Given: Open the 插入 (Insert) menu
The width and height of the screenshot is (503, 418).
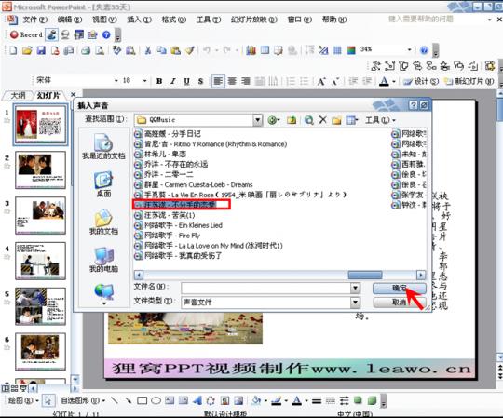Looking at the screenshot, I should pyautogui.click(x=139, y=20).
